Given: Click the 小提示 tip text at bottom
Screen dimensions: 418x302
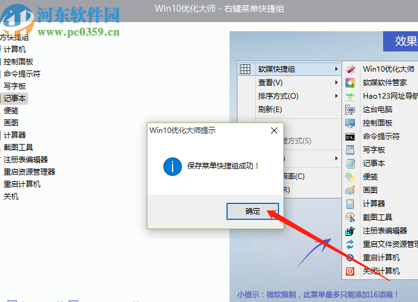Looking at the screenshot, I should pyautogui.click(x=318, y=295).
